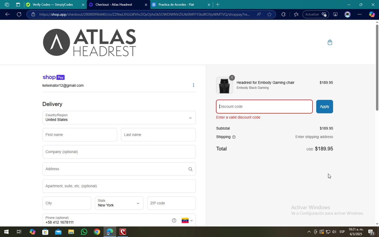Viewport: 379px width, 237px height.
Task: Click the address search magnifier icon
Action: click(191, 169)
